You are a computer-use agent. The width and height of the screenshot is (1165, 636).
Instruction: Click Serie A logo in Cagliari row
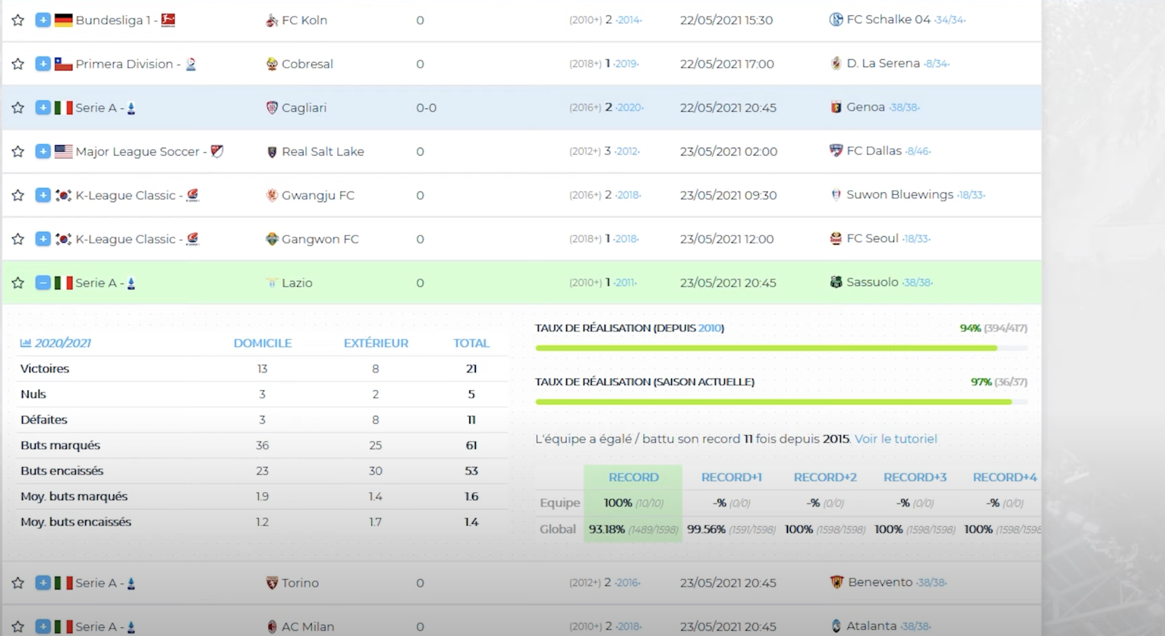pyautogui.click(x=131, y=108)
